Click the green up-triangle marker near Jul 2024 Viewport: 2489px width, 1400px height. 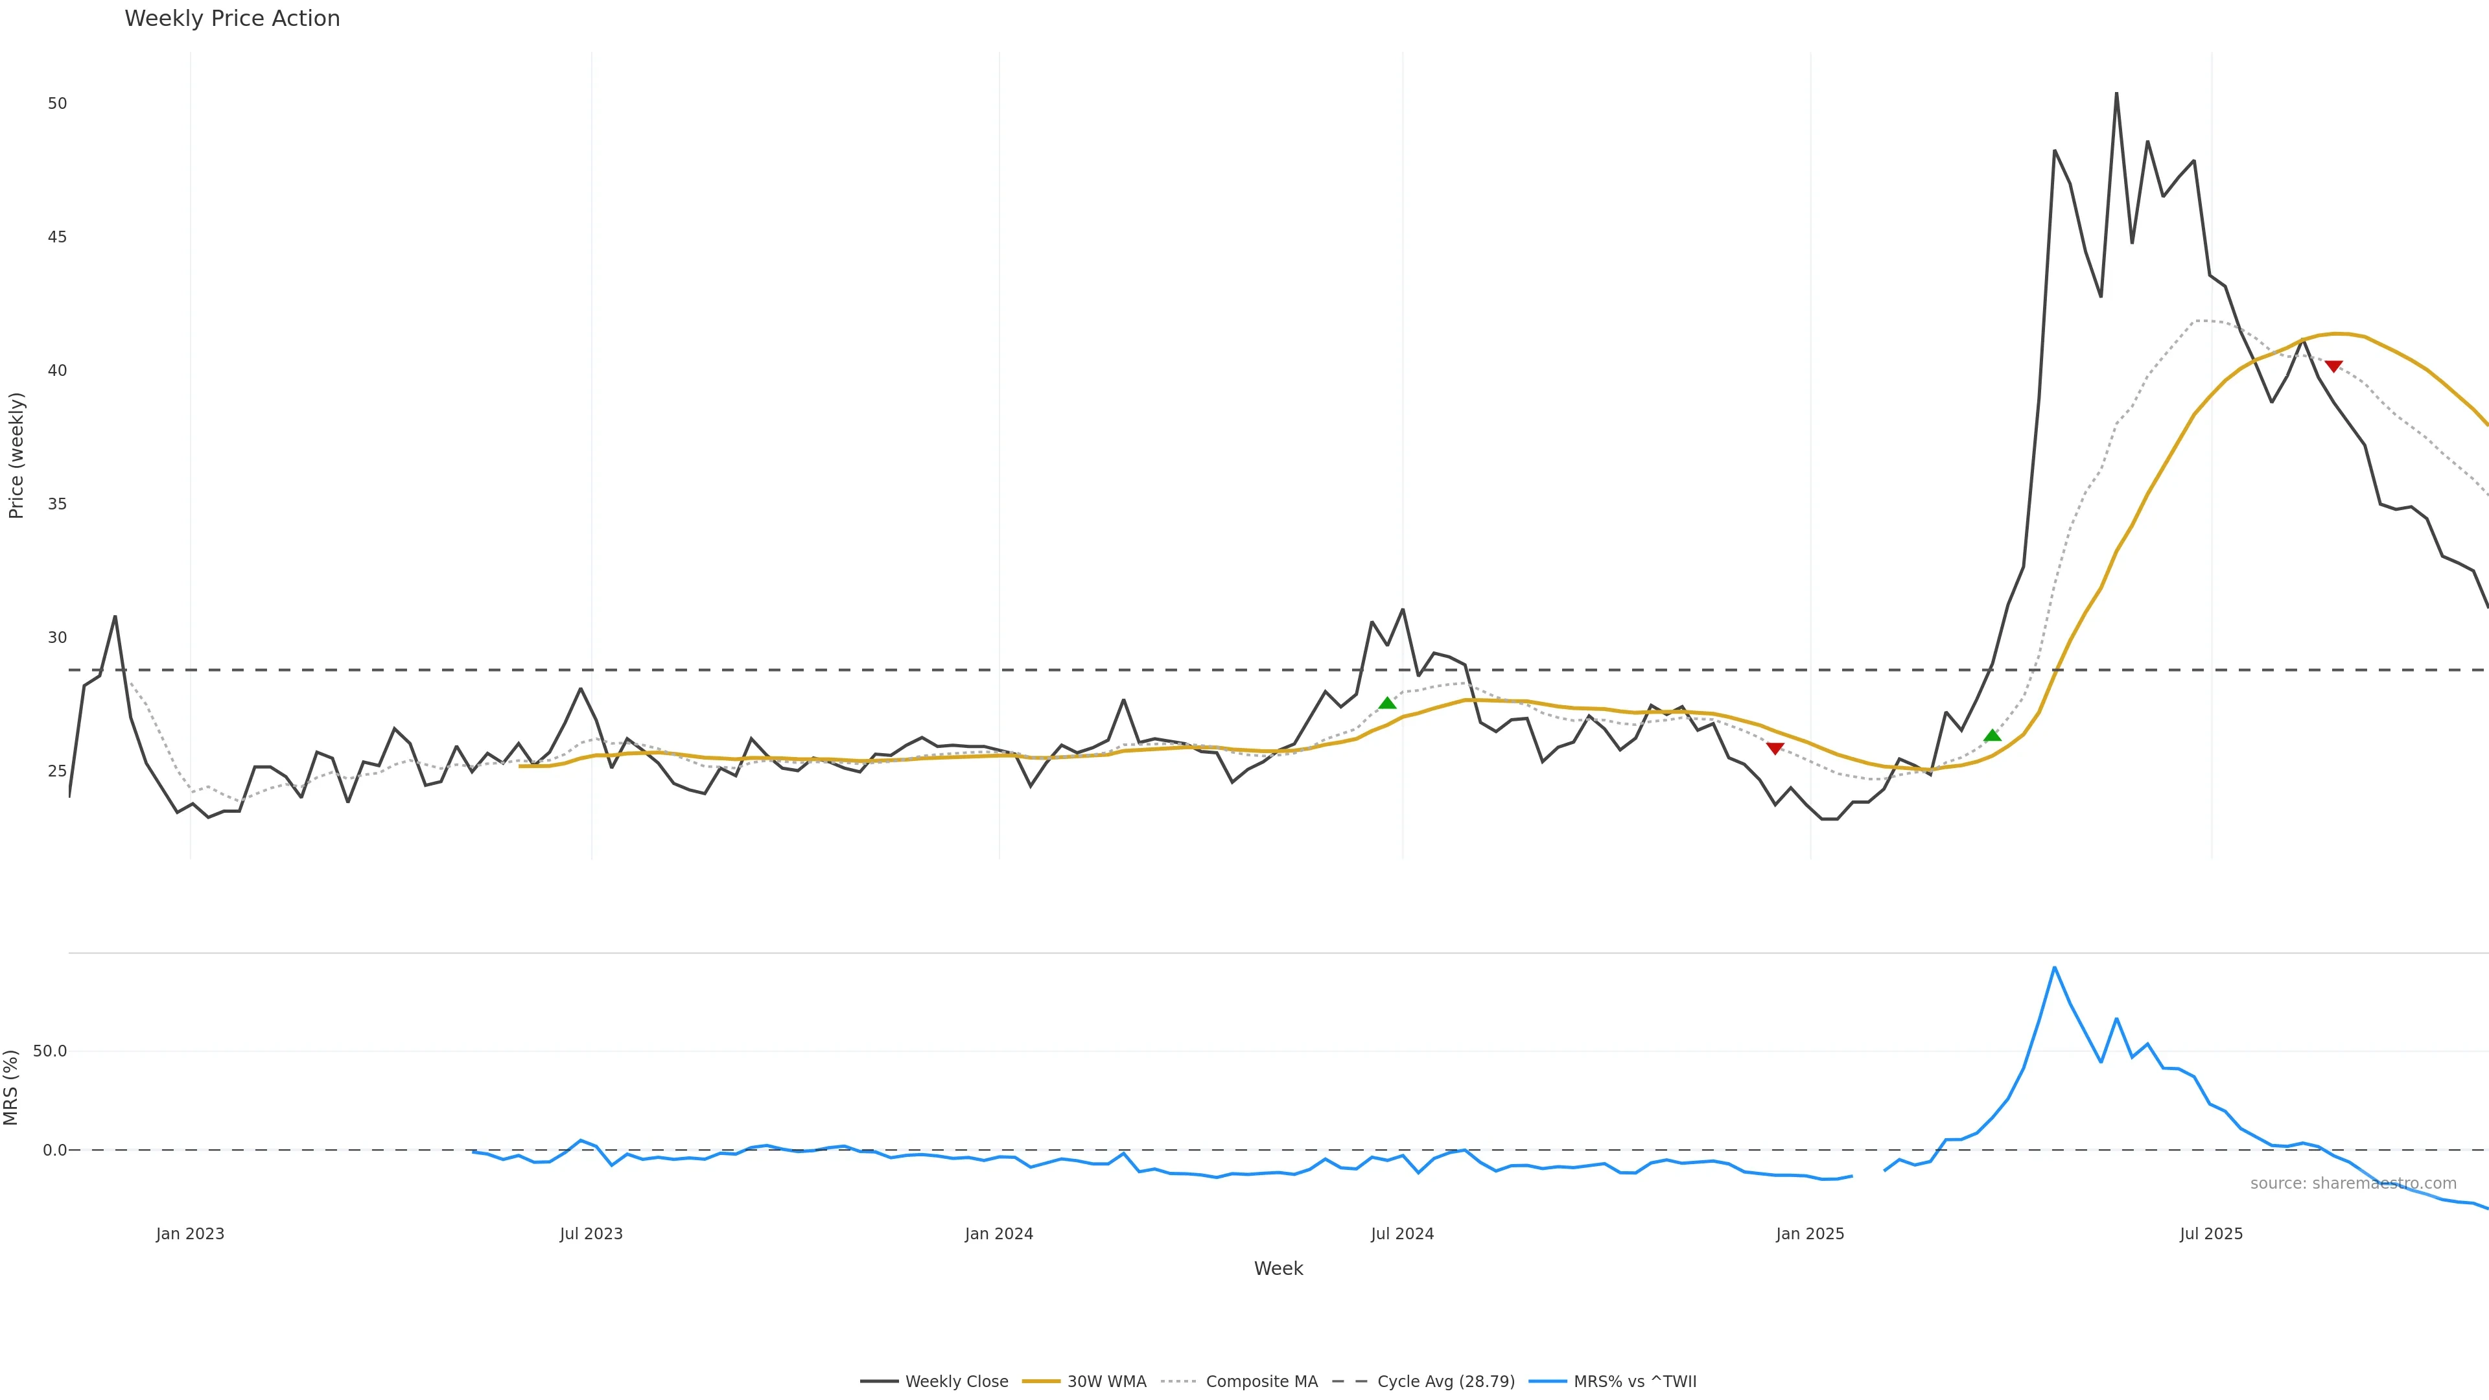coord(1388,703)
